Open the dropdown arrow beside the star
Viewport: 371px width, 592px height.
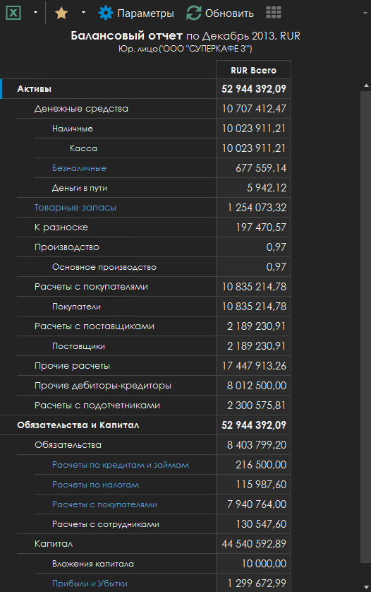click(x=83, y=13)
